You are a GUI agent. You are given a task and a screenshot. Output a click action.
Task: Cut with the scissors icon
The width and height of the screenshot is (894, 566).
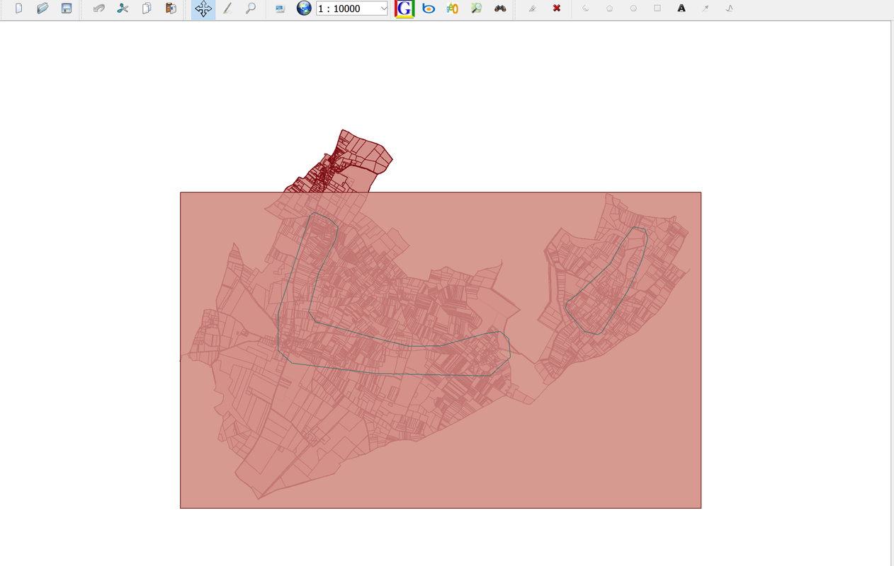coord(123,8)
